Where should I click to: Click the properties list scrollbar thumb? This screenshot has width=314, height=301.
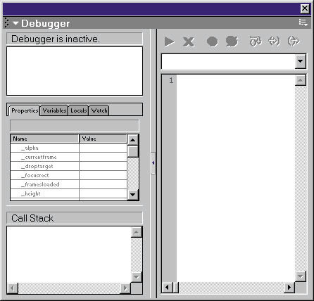133,151
